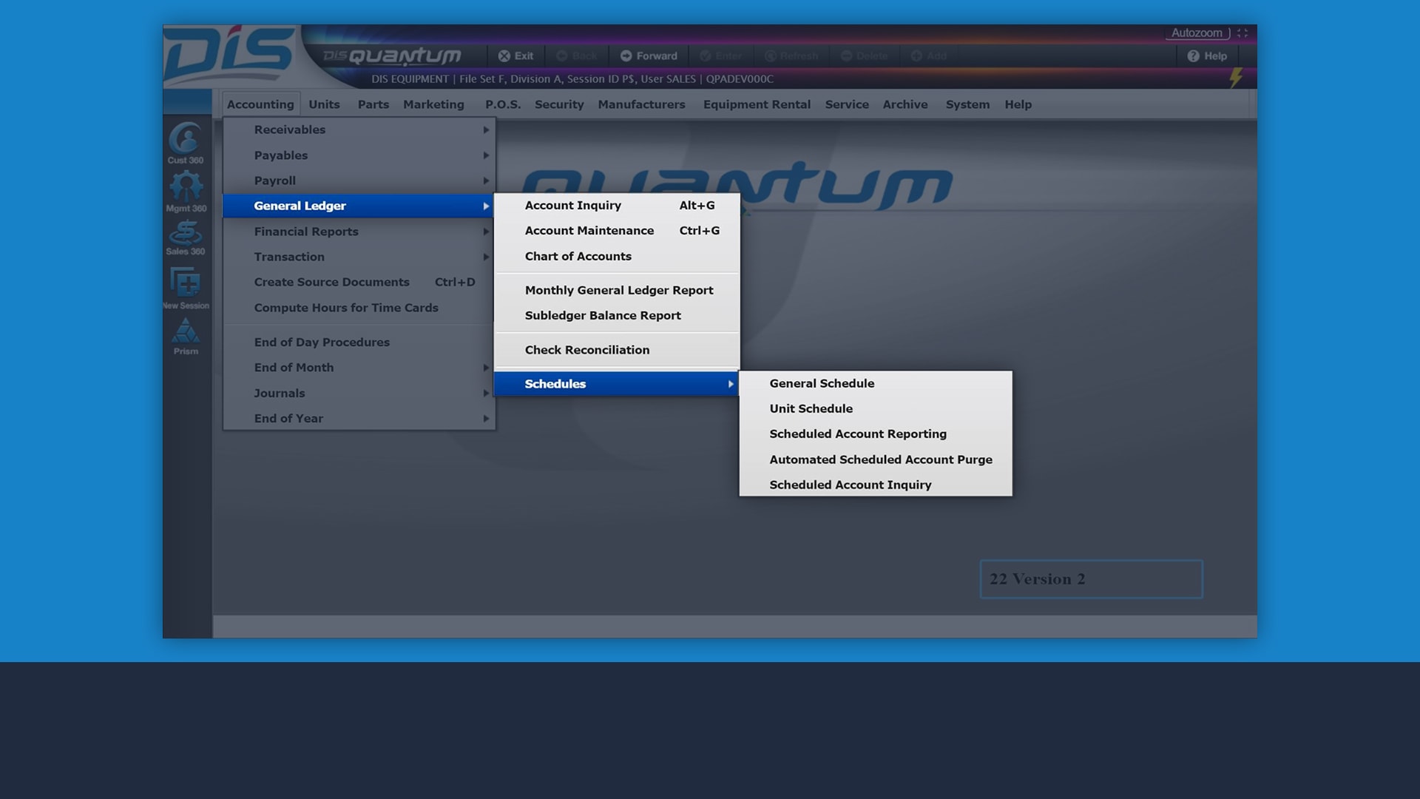This screenshot has width=1420, height=799.
Task: Expand the End of Month submenu
Action: [x=359, y=368]
